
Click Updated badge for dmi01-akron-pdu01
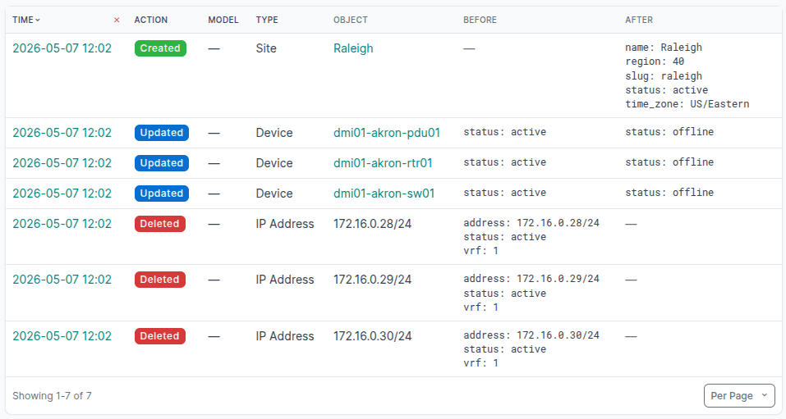tap(162, 133)
